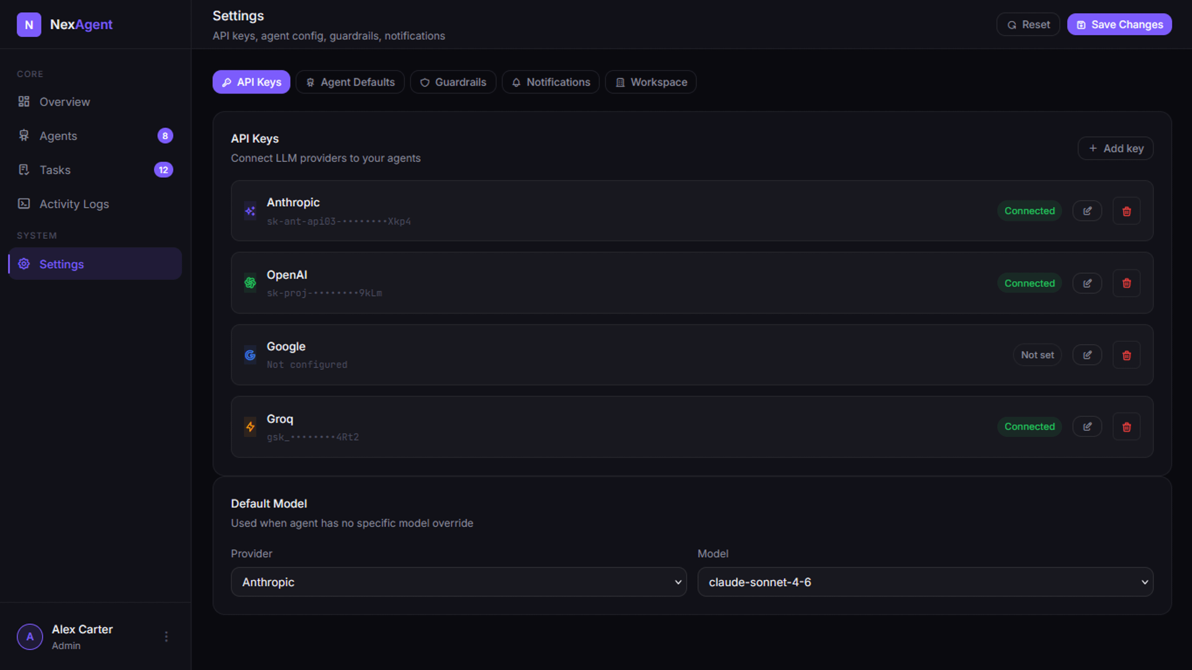The width and height of the screenshot is (1192, 670).
Task: Switch to the API Keys tab
Action: click(x=251, y=82)
